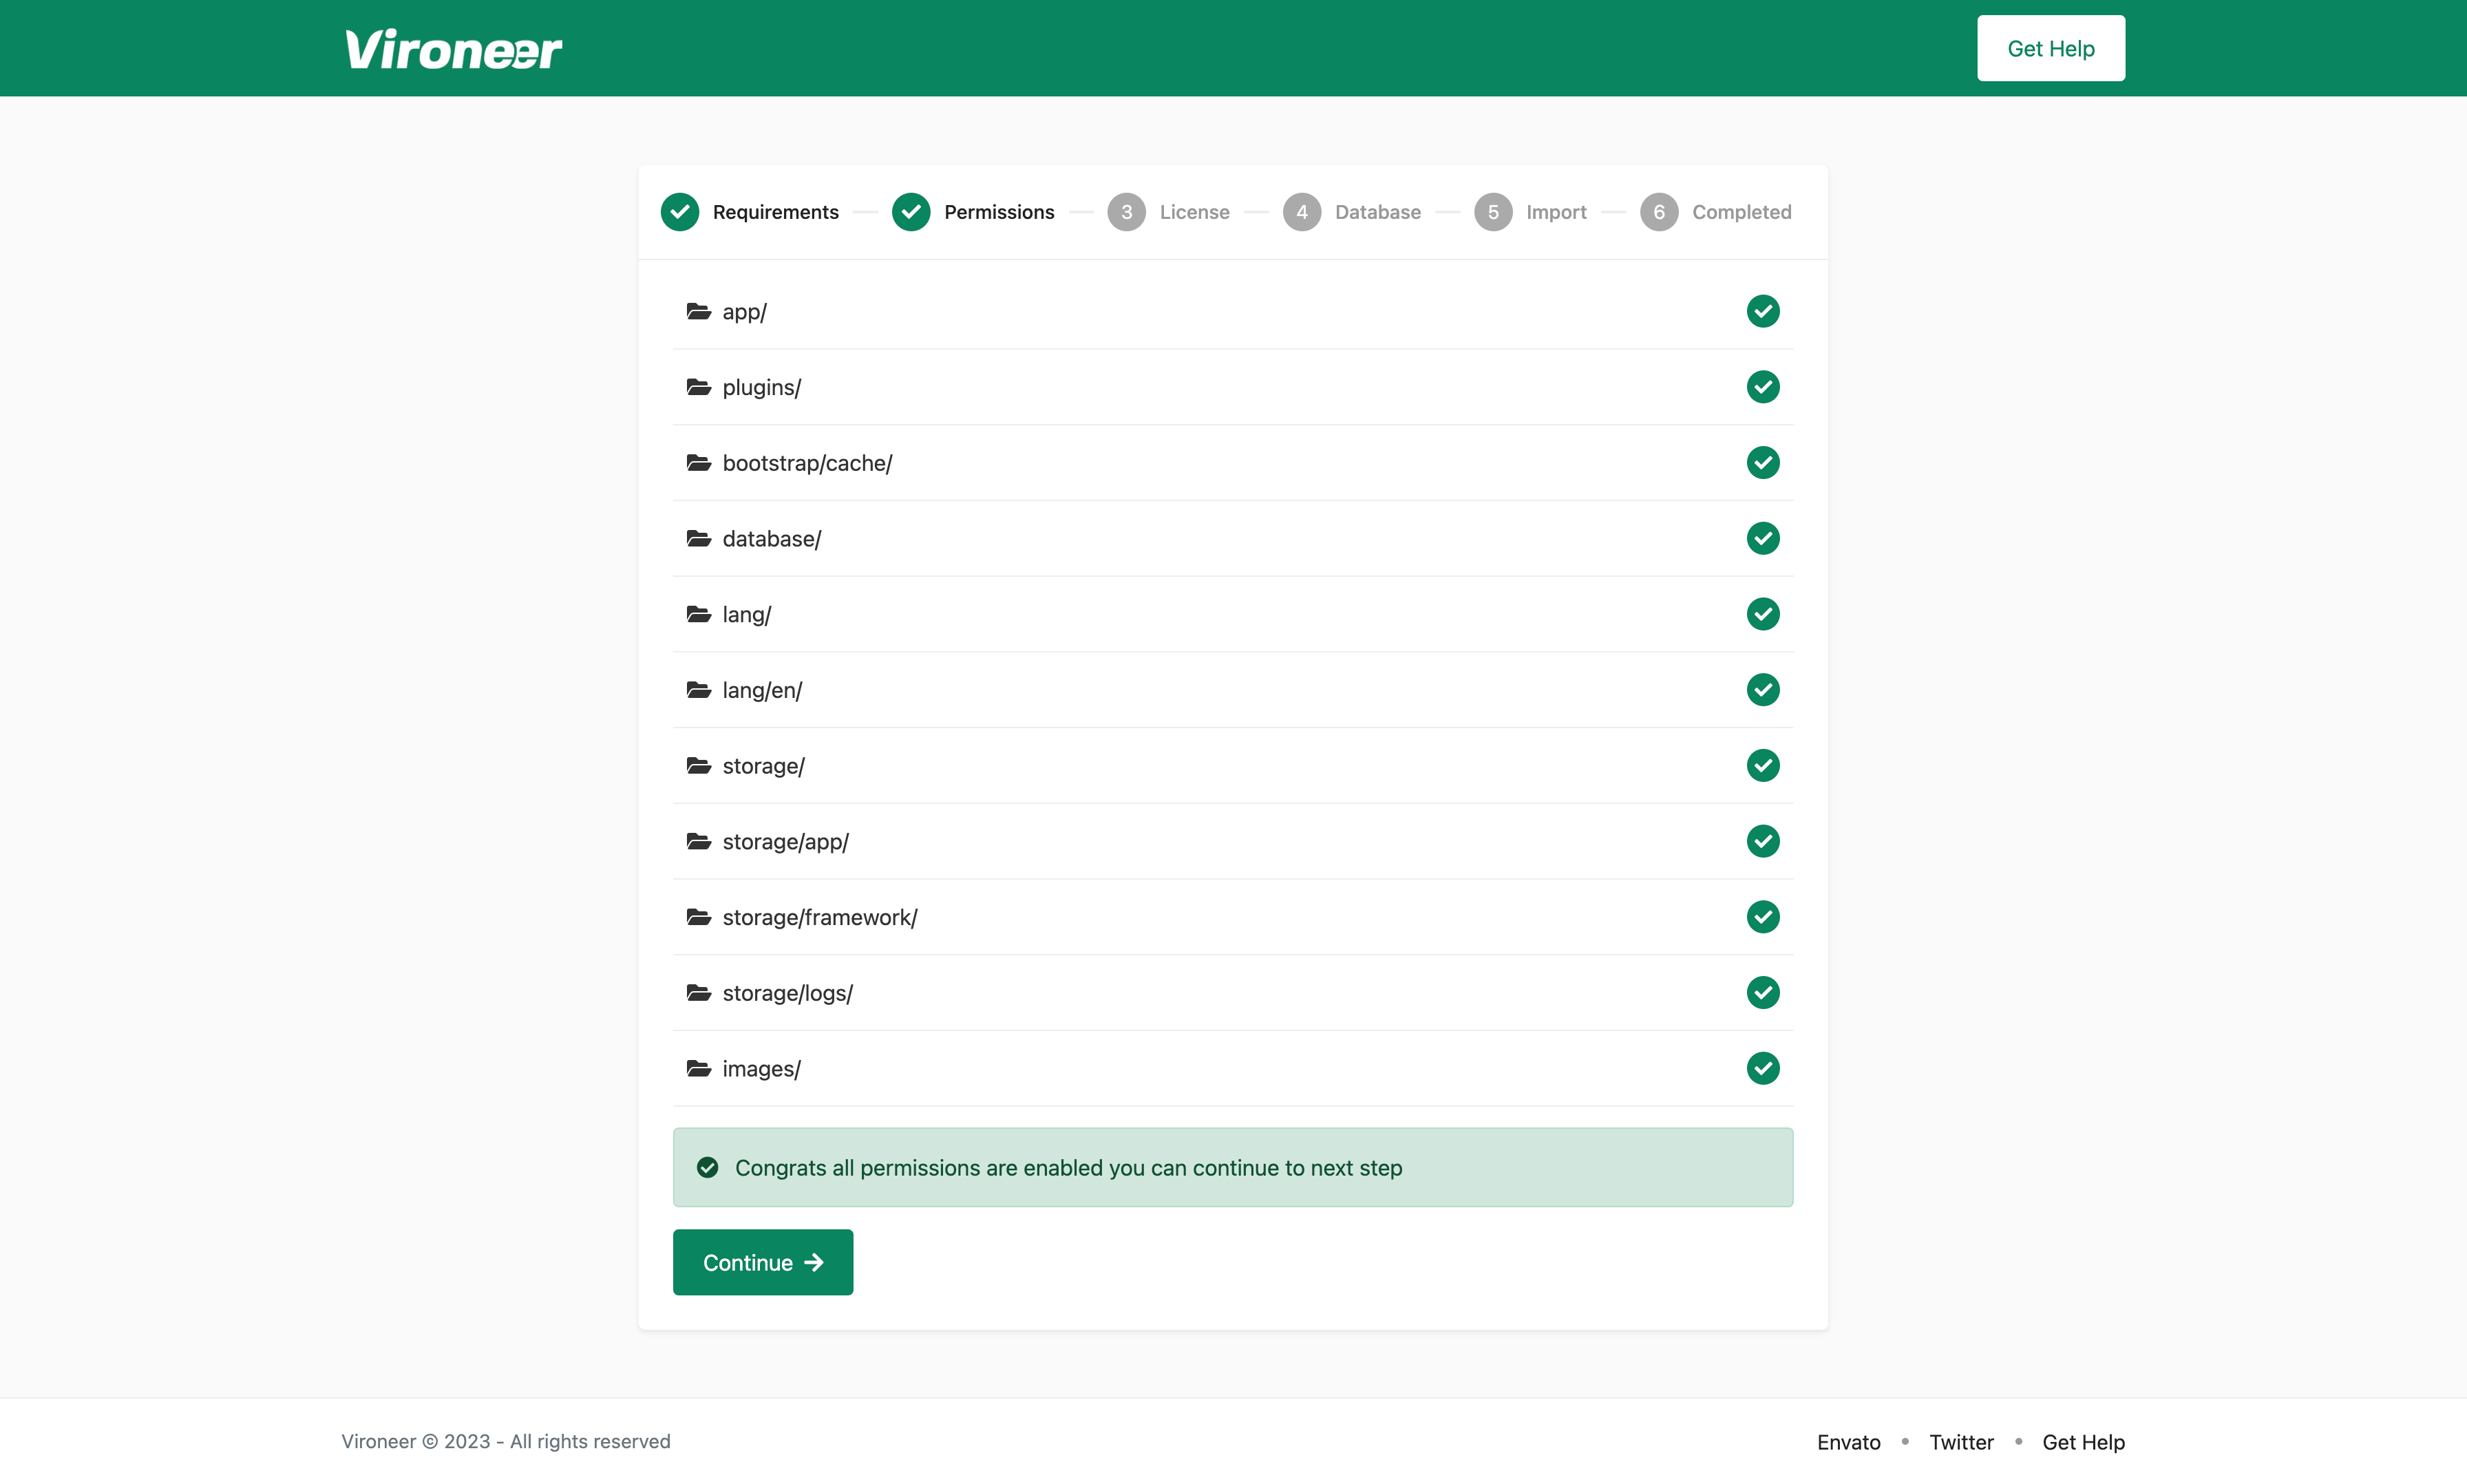Click the folder icon next to app/

tap(698, 311)
